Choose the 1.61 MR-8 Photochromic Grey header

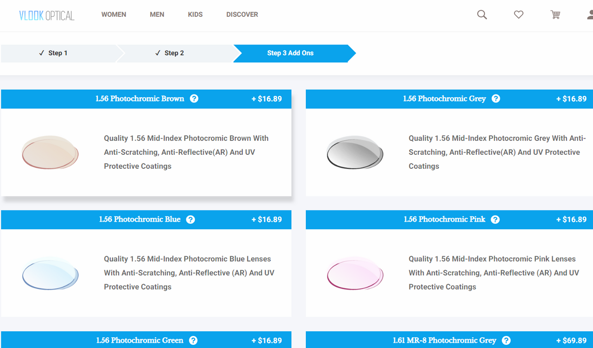pyautogui.click(x=449, y=340)
